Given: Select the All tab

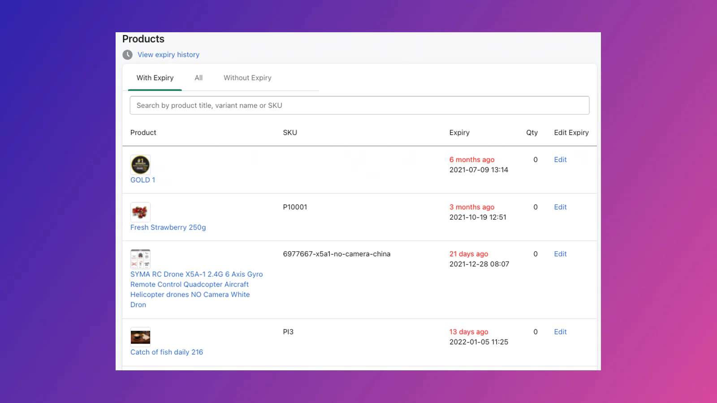Looking at the screenshot, I should coord(199,78).
